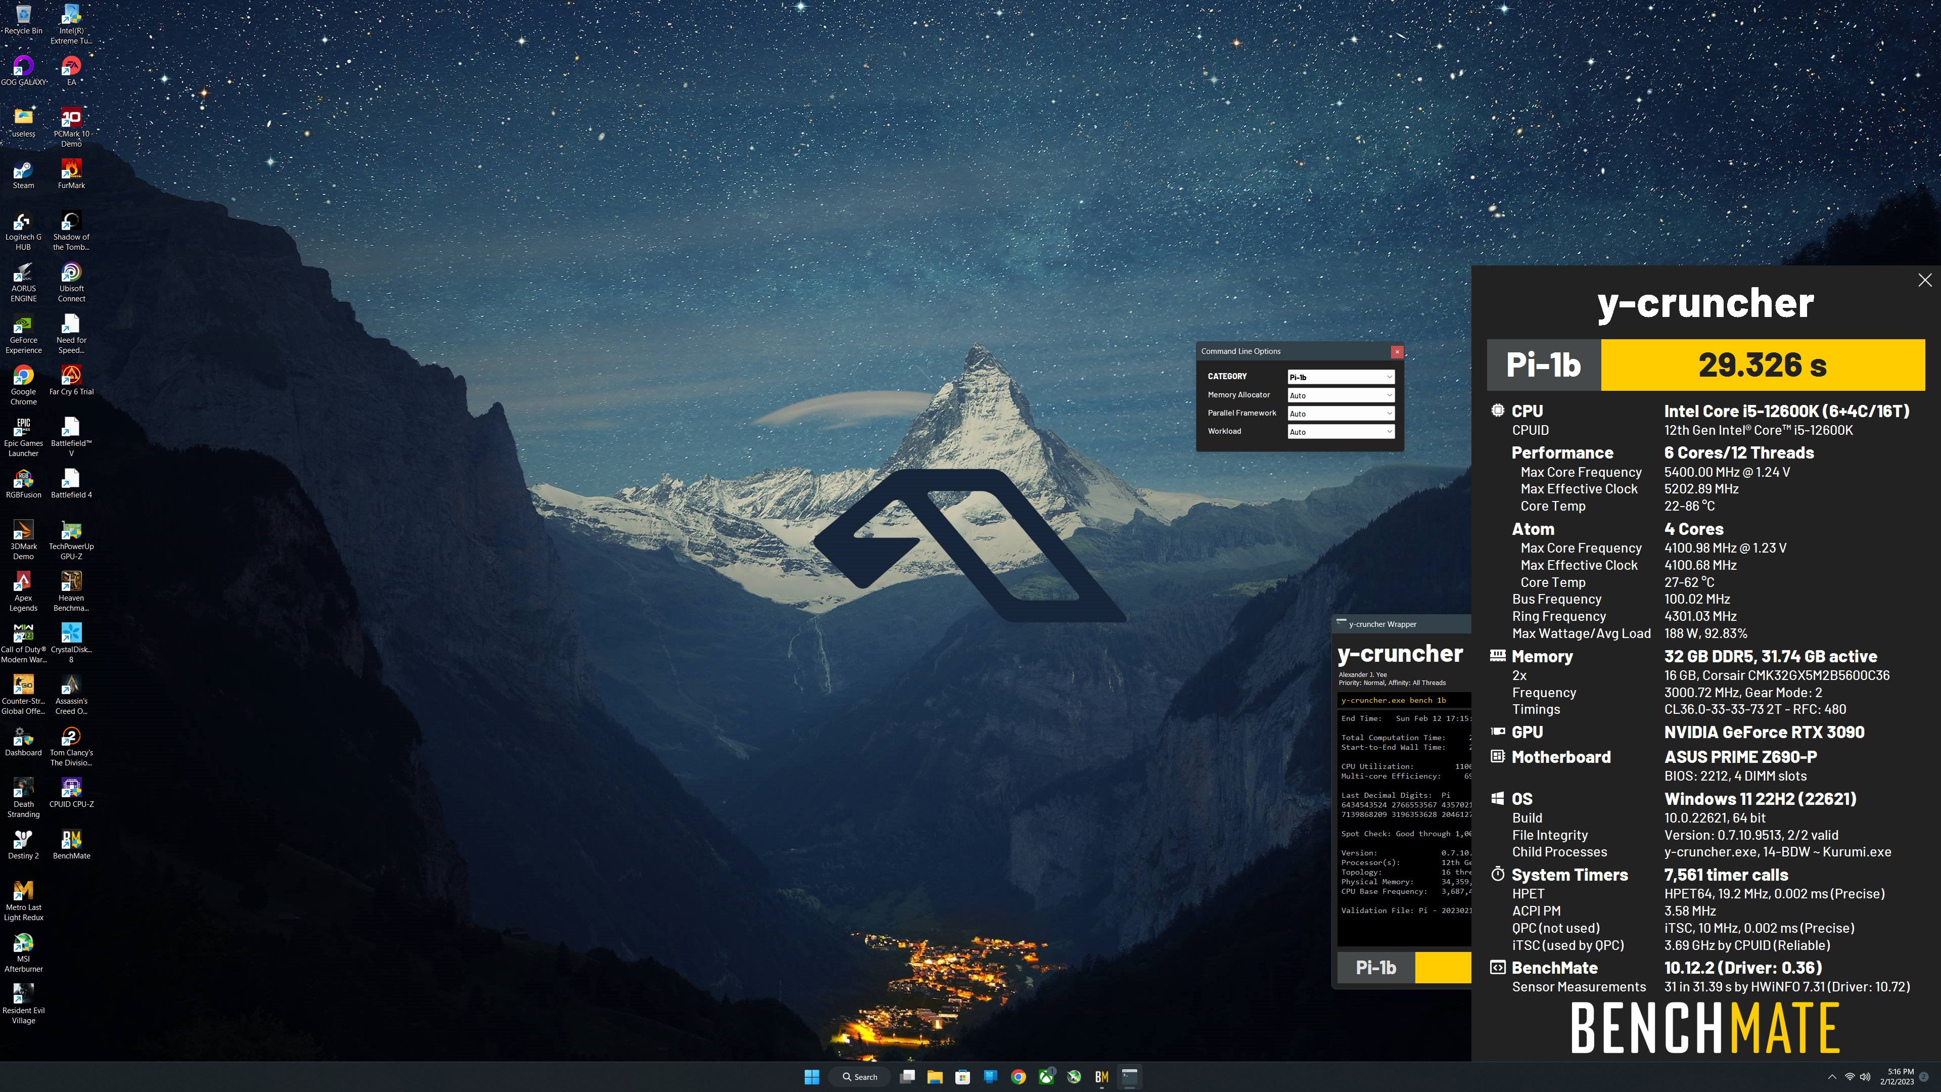
Task: Launch Google Chrome from the desktop
Action: [x=23, y=385]
